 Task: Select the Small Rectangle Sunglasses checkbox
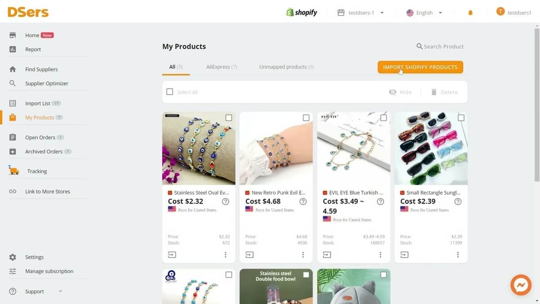pyautogui.click(x=461, y=118)
